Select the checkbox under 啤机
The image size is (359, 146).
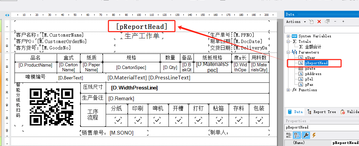click(157, 120)
